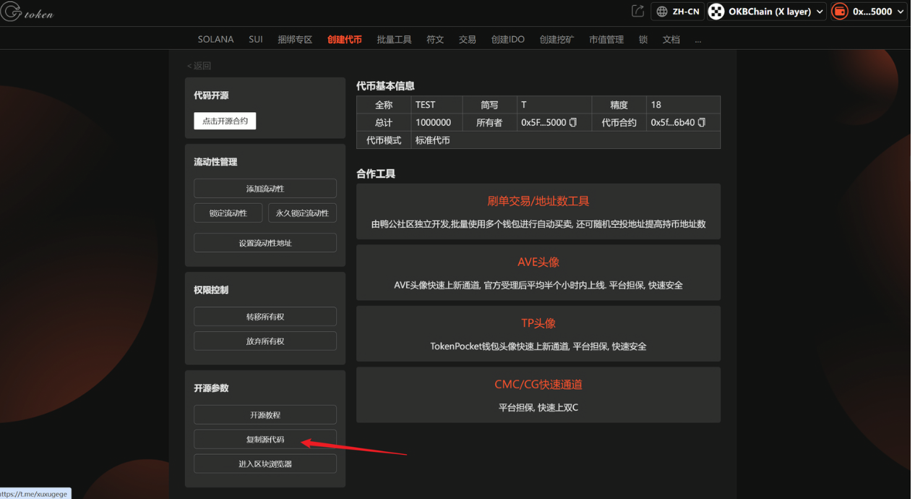
Task: Click the 代码开源 panel heading
Action: [211, 95]
